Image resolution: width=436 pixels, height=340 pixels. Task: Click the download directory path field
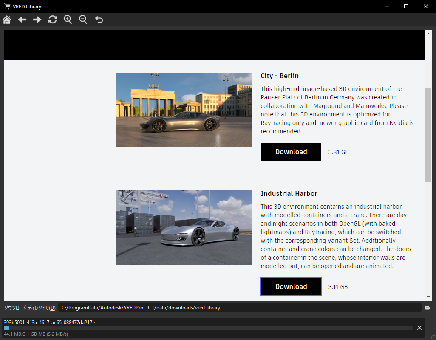coord(240,308)
